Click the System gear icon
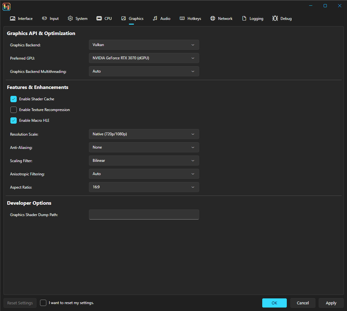 coord(70,18)
